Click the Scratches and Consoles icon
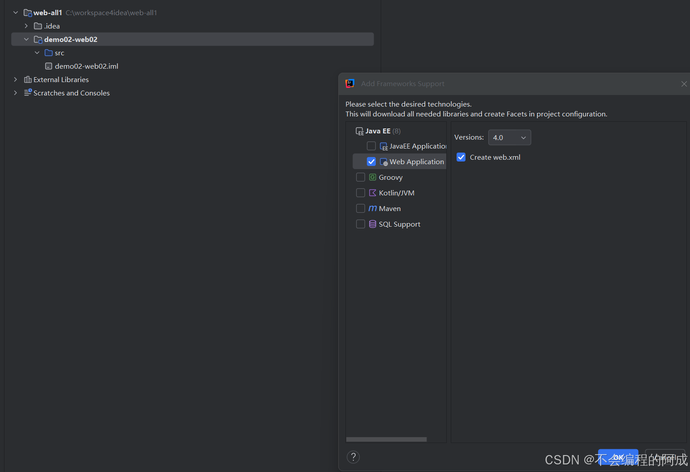This screenshot has height=472, width=690. (x=28, y=92)
